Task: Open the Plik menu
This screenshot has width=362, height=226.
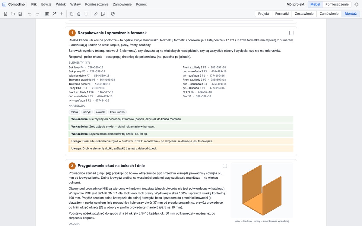Action: click(34, 5)
